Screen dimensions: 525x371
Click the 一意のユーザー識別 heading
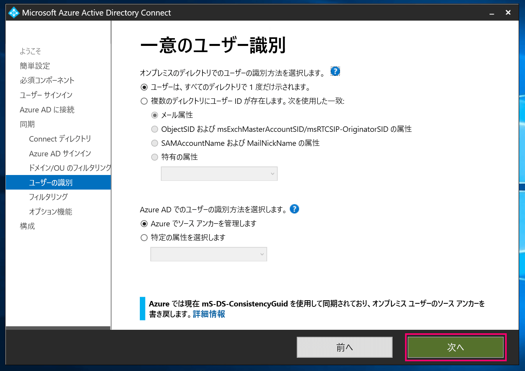213,45
